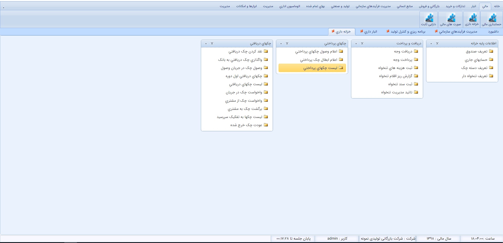The height and width of the screenshot is (243, 503).
Task: Open بهاي تمام شده menu
Action: 316,6
